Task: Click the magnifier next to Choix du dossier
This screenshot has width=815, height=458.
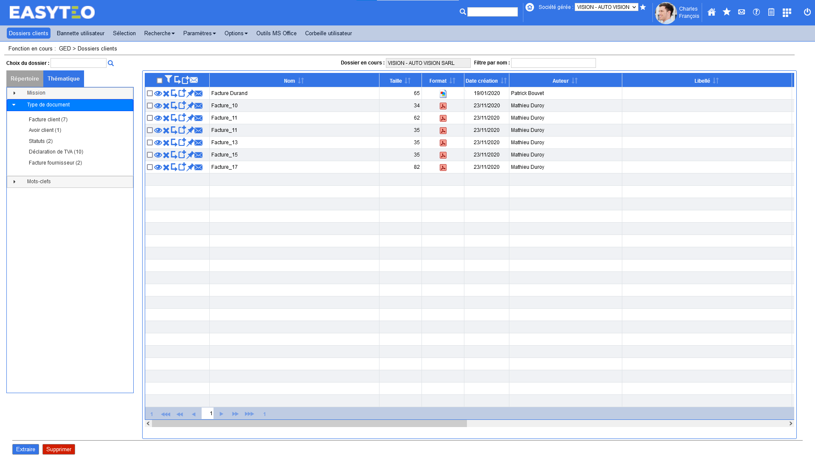Action: (111, 64)
